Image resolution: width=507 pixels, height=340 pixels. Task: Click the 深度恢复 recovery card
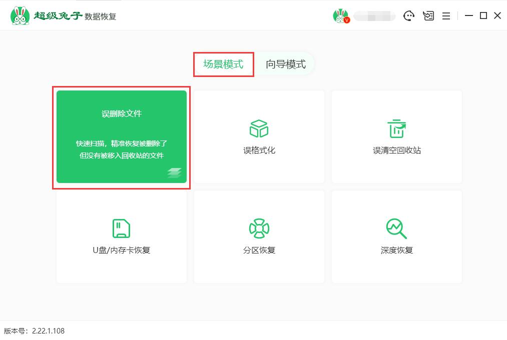(x=396, y=236)
